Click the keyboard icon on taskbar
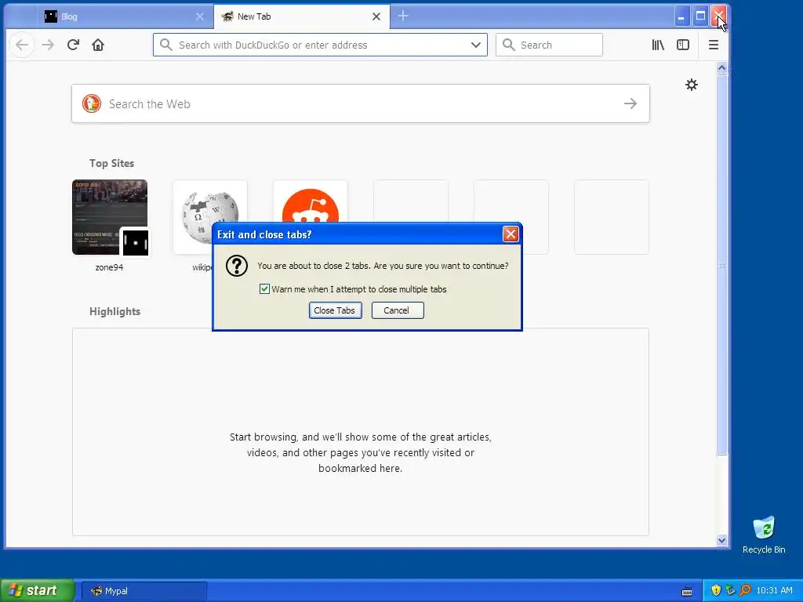This screenshot has width=803, height=602. 687,591
